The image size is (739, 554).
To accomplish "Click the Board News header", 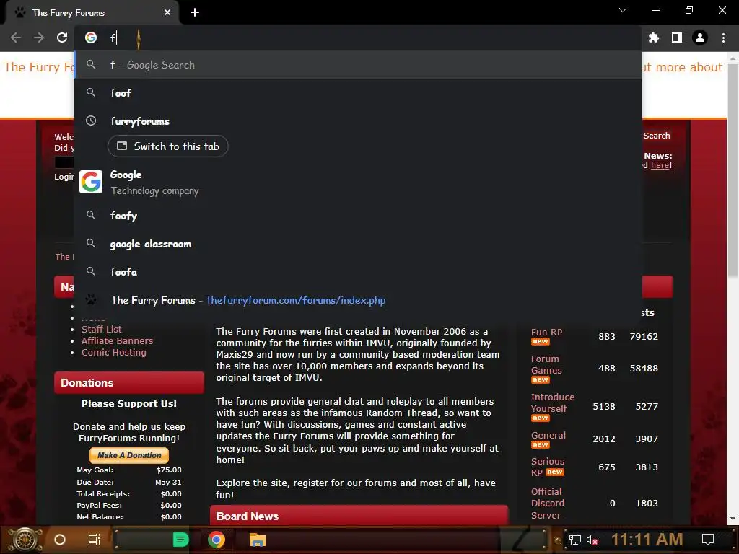I will [x=359, y=516].
